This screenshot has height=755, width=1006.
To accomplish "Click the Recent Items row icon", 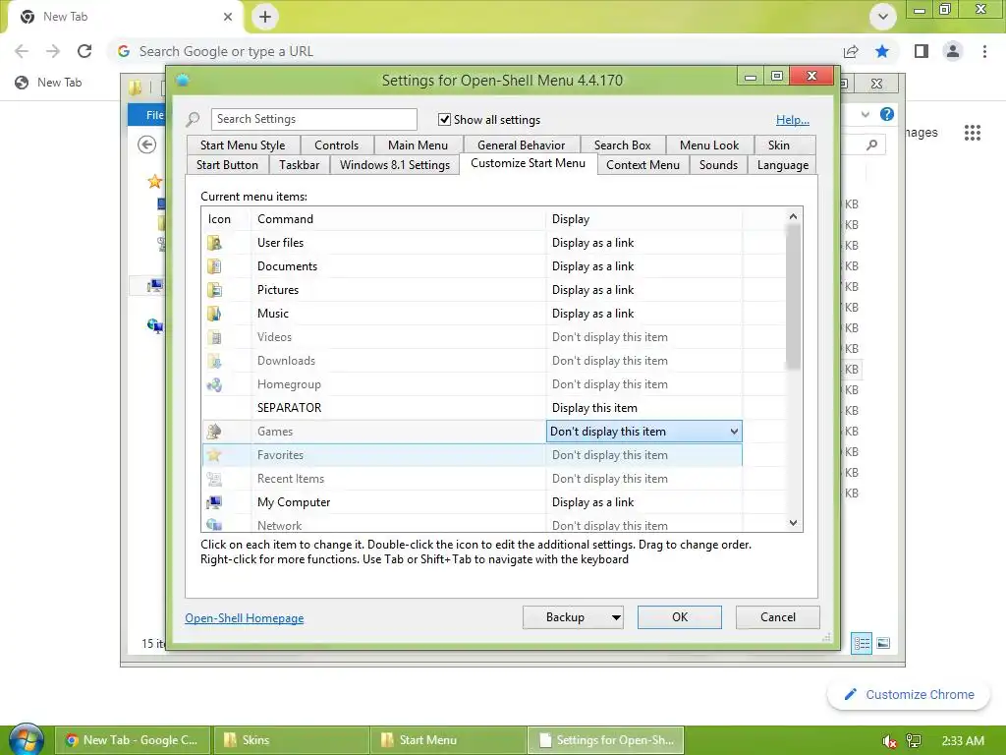I will pyautogui.click(x=214, y=479).
